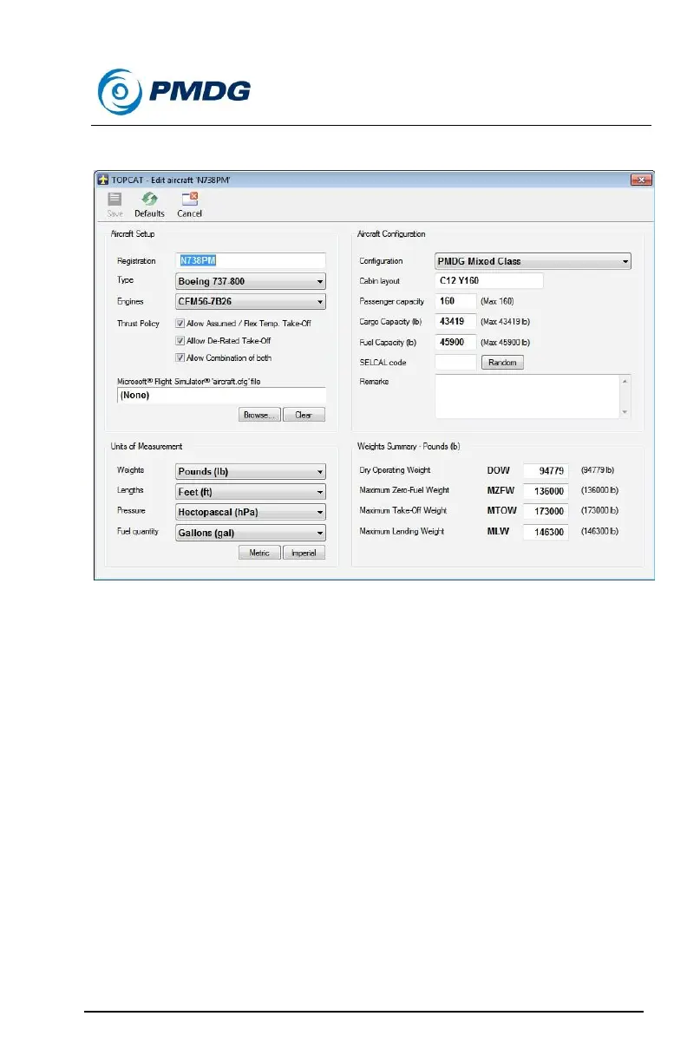Click the "Maximum Landing Weight" label
687x1062 pixels.
tap(402, 531)
